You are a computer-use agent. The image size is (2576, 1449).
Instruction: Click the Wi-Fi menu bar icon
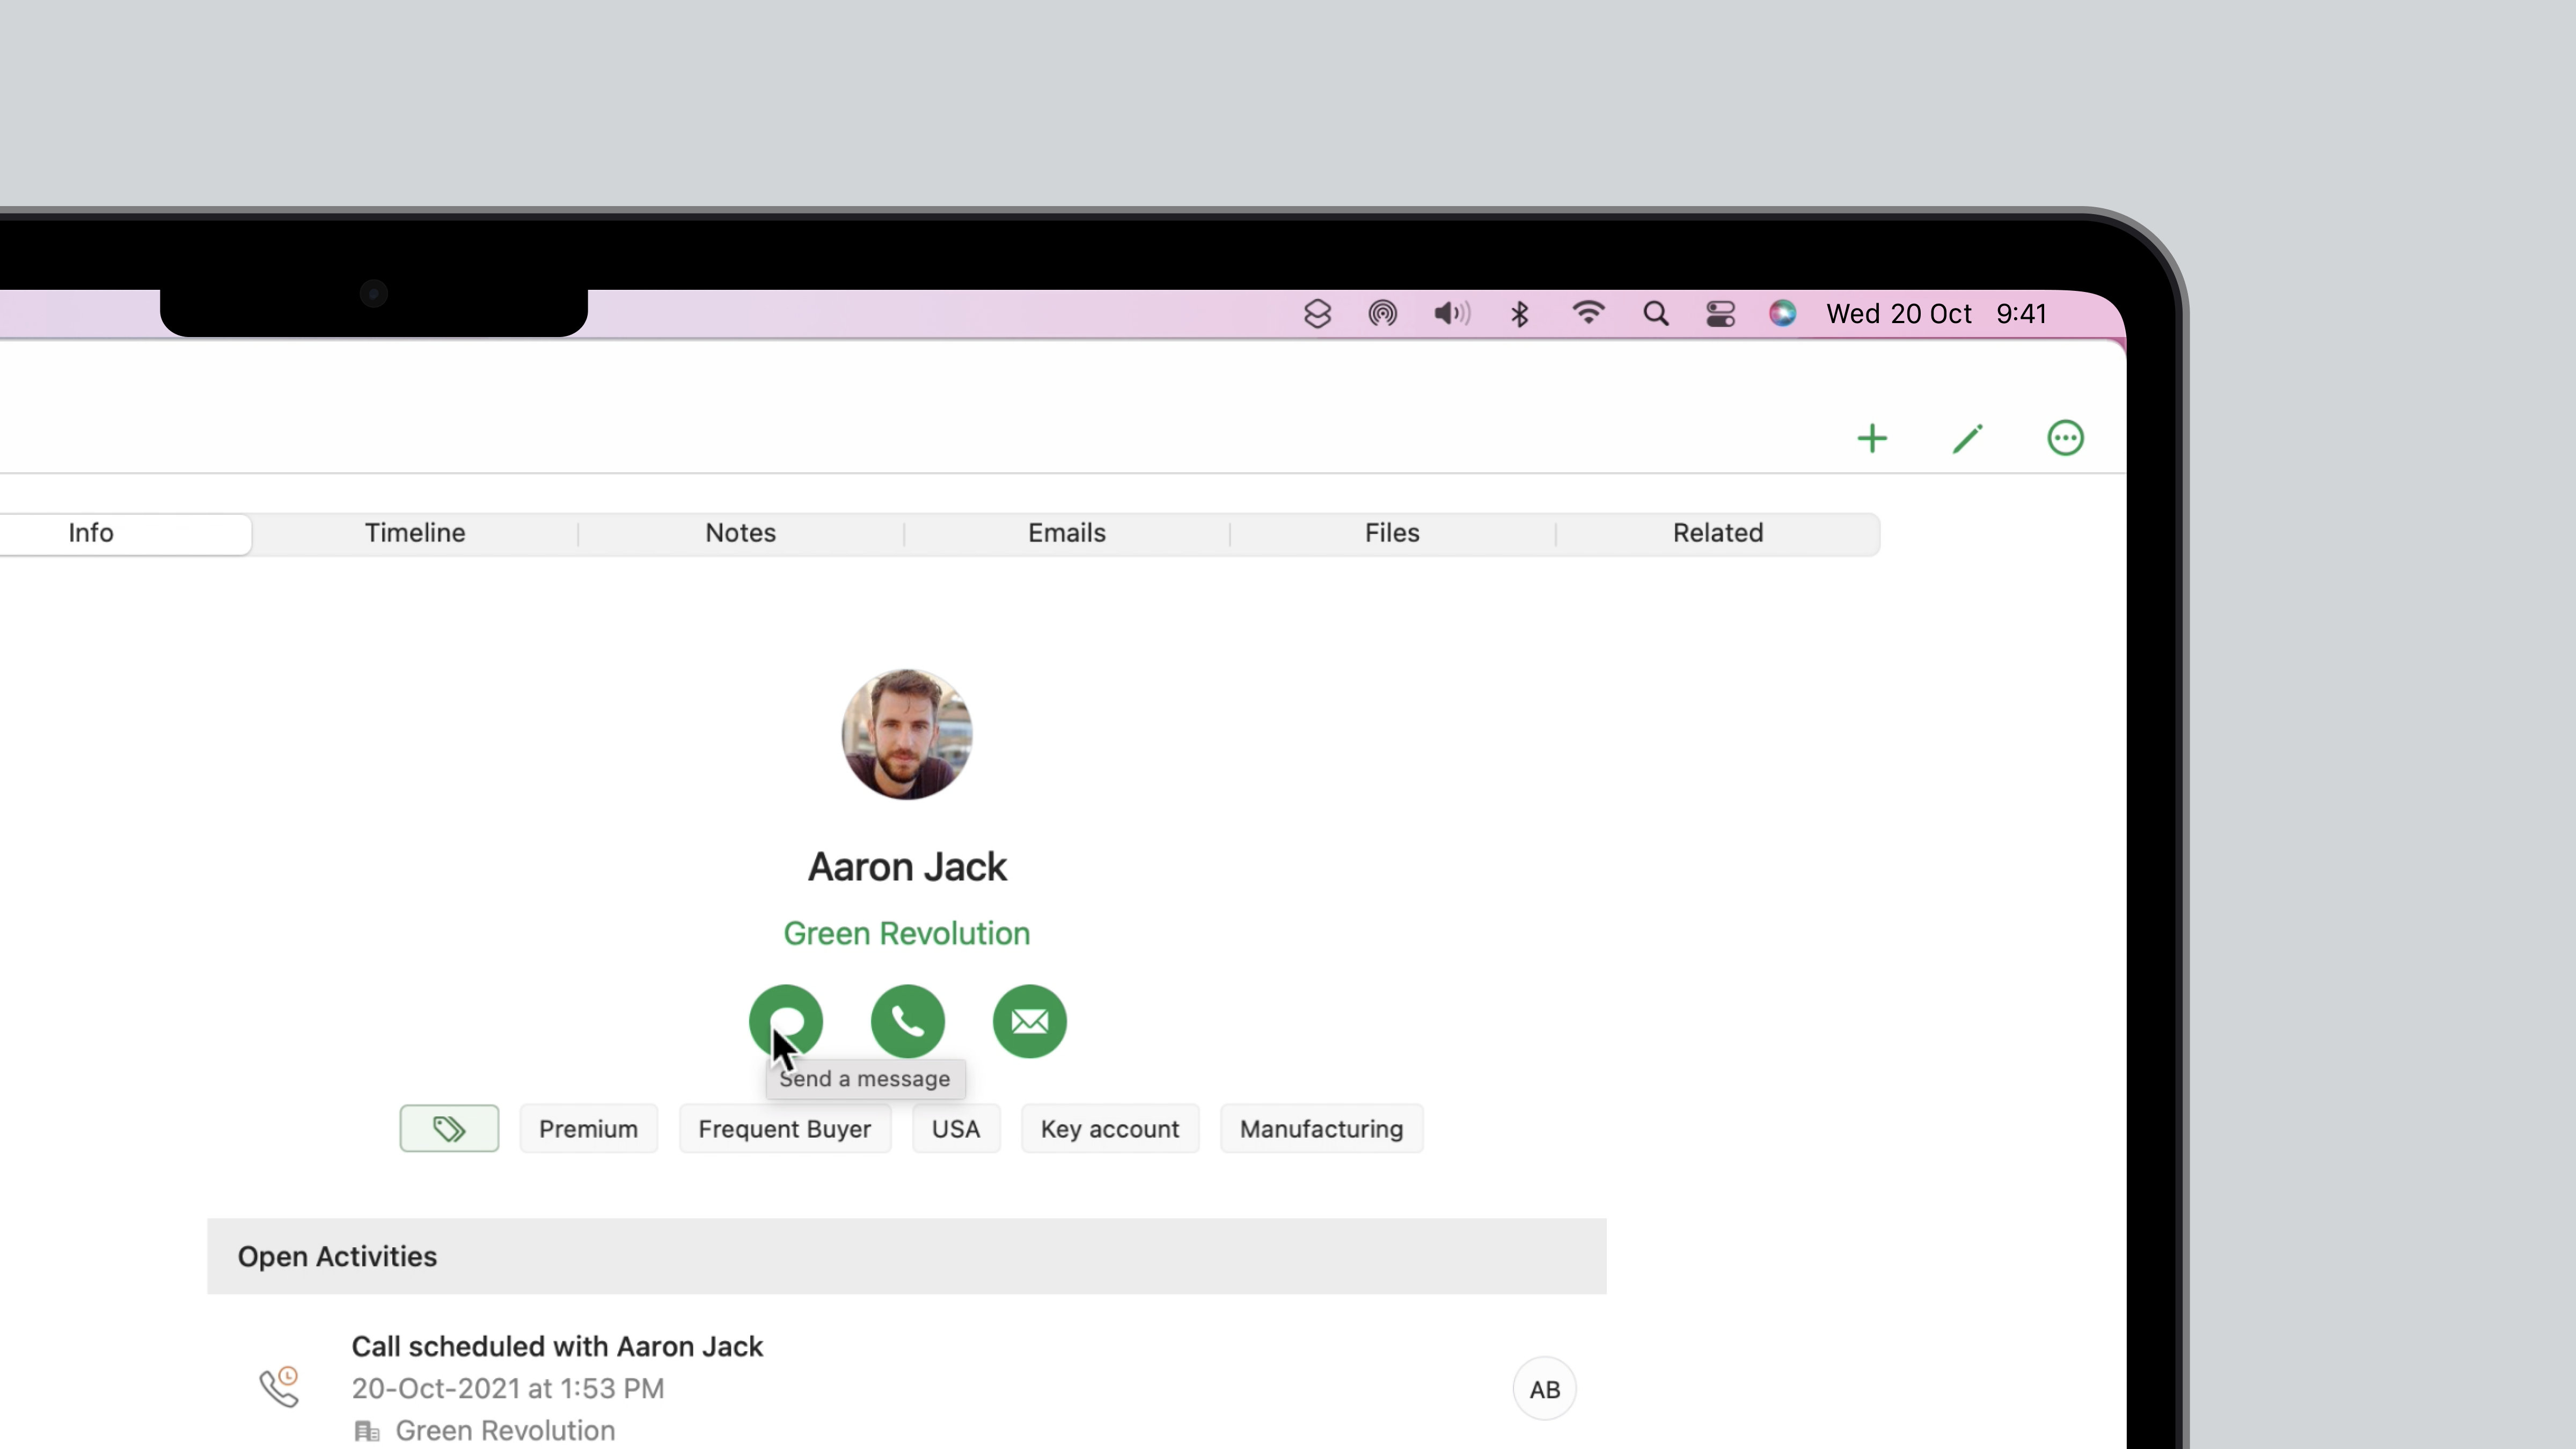click(x=1588, y=314)
